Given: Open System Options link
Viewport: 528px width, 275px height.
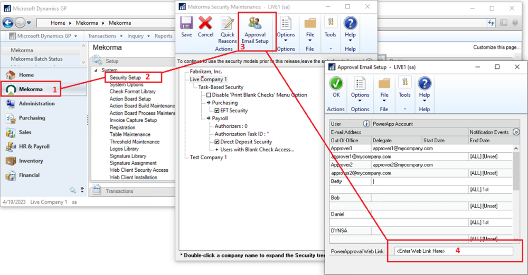Looking at the screenshot, I should [x=126, y=85].
